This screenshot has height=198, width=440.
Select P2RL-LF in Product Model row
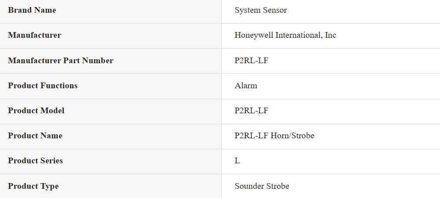(251, 111)
